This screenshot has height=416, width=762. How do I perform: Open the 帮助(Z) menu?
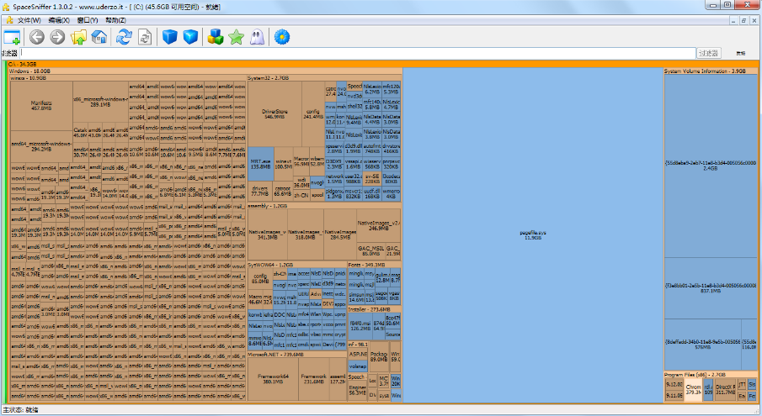click(x=115, y=20)
